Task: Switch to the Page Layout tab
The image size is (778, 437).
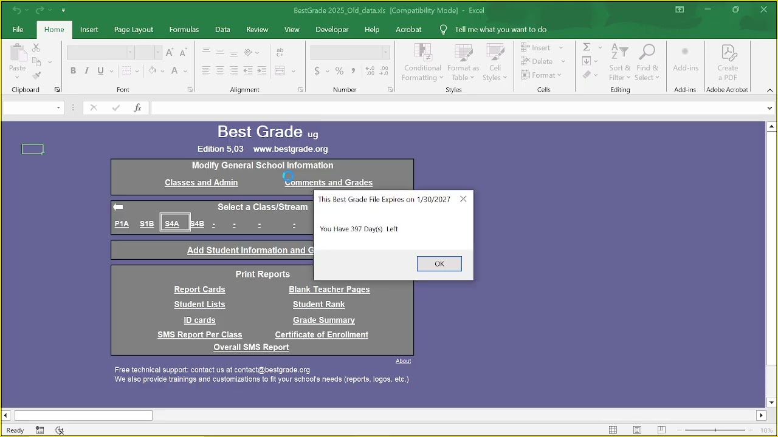Action: pos(134,29)
